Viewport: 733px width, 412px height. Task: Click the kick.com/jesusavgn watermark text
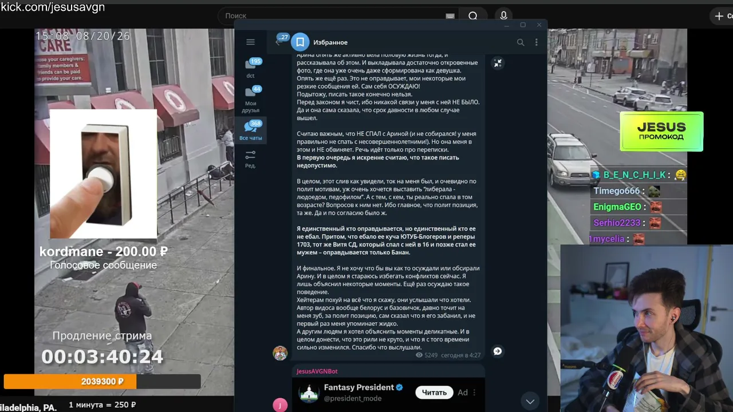(53, 7)
